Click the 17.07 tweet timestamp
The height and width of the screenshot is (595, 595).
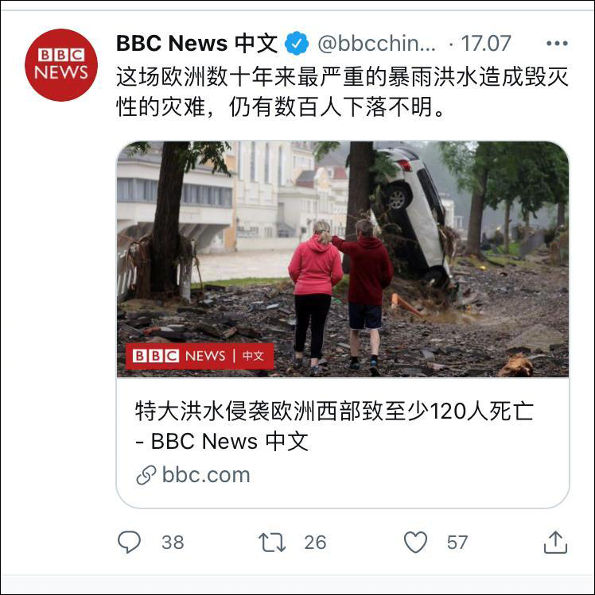pos(486,43)
